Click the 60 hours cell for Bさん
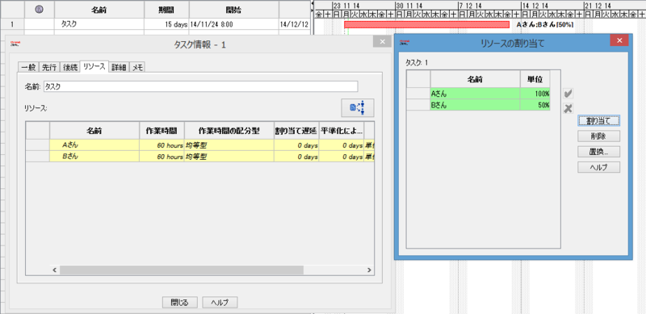This screenshot has width=646, height=314. click(162, 157)
